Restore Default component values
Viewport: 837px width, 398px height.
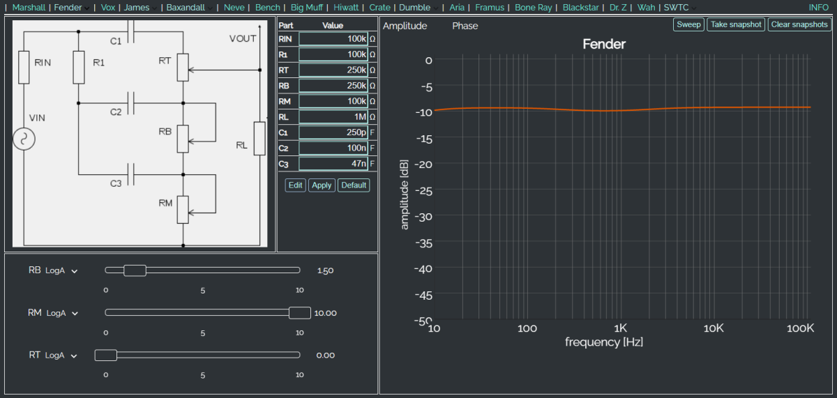pyautogui.click(x=354, y=185)
